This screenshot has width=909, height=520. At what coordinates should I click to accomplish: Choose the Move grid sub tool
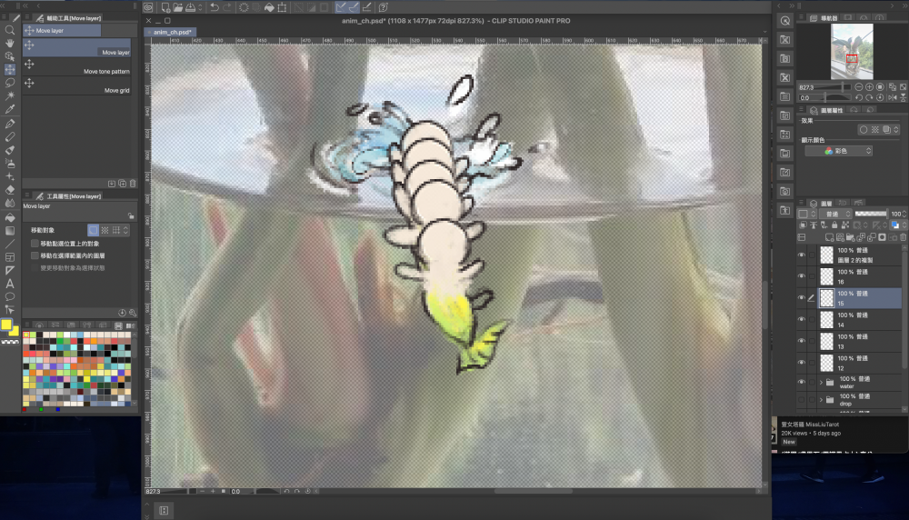[x=76, y=85]
